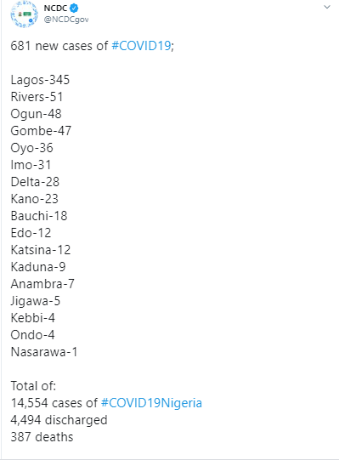
Task: Click the Anambra-7 line
Action: coord(42,284)
